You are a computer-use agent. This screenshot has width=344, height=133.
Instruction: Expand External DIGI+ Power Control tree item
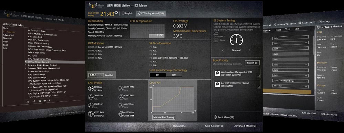point(26,65)
